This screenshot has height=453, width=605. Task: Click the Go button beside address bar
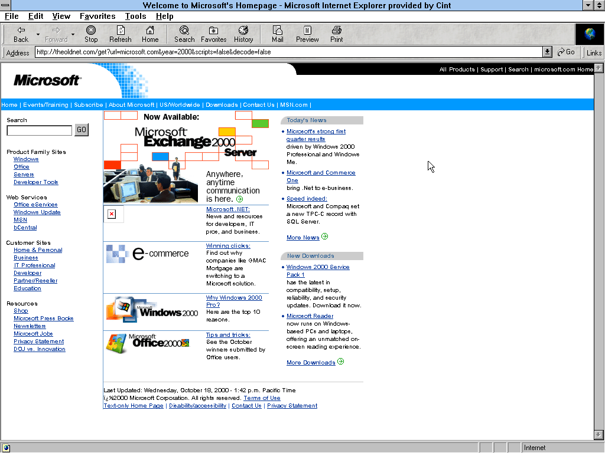coord(566,52)
